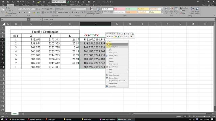Save the workbook from the Quick Access toolbar
Viewport: 216px width, 121px height.
(x=8, y=2)
